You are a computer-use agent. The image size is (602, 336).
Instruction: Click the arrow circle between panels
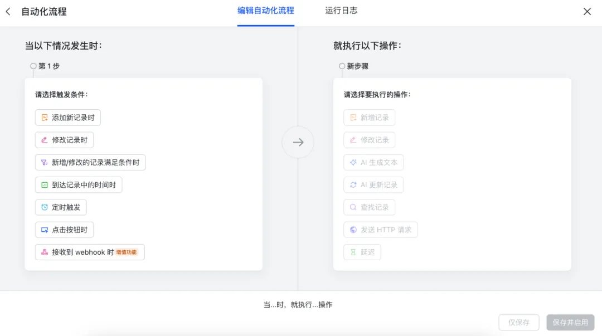[x=298, y=142]
